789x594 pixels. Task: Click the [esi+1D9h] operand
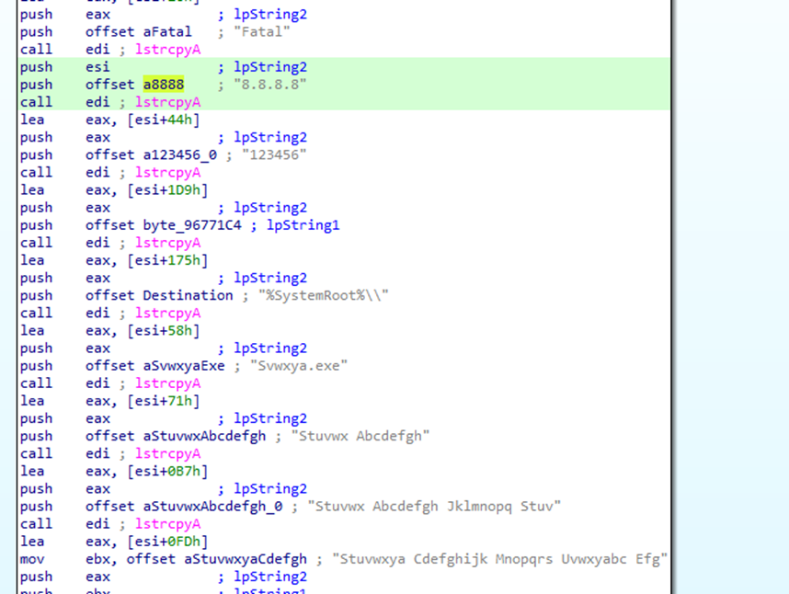pyautogui.click(x=175, y=190)
